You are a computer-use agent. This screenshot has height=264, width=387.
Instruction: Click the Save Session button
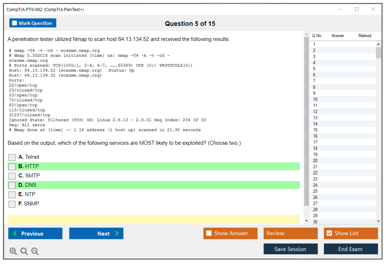(290, 249)
